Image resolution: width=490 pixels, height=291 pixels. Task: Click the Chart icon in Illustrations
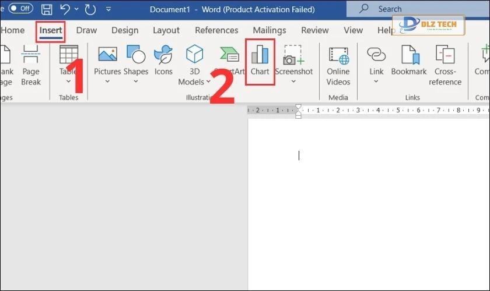click(260, 56)
